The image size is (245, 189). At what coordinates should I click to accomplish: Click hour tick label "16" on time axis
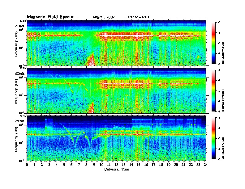tap(146, 165)
